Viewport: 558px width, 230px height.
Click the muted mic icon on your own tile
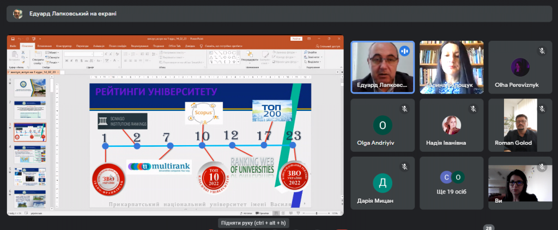[542, 166]
